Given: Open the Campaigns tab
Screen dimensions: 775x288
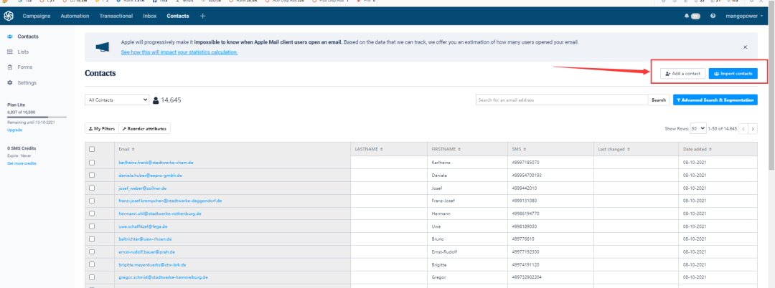Looking at the screenshot, I should tap(37, 16).
